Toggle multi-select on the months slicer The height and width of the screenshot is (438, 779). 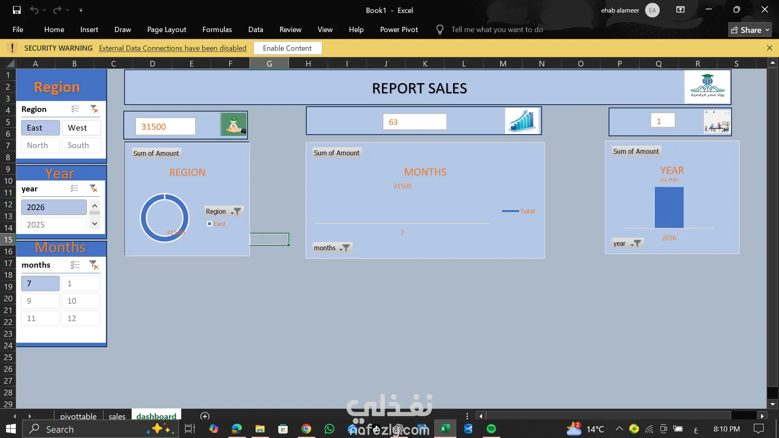tap(75, 265)
